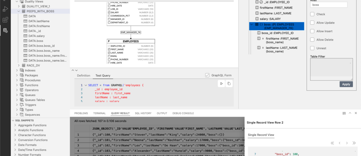Click the table icon of the boss node
Viewport: 361px width, 156px height.
click(x=257, y=25)
